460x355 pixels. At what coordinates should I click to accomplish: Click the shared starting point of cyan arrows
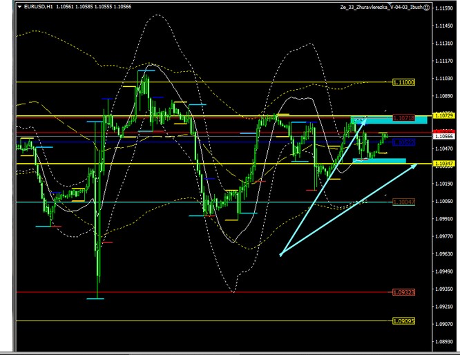(x=280, y=255)
